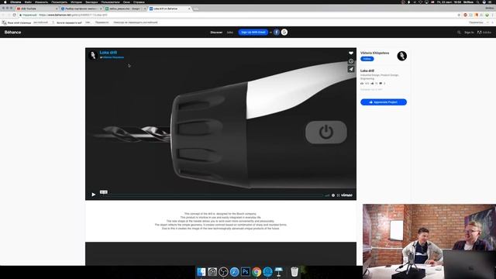
Task: Switch to the second browser tab
Action: tap(81, 9)
